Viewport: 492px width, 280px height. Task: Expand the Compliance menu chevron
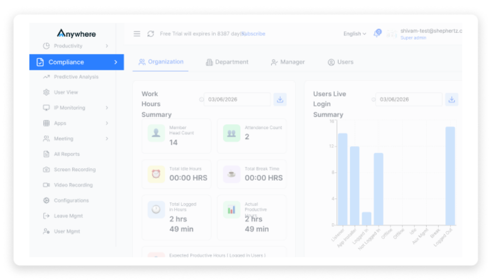tap(116, 62)
